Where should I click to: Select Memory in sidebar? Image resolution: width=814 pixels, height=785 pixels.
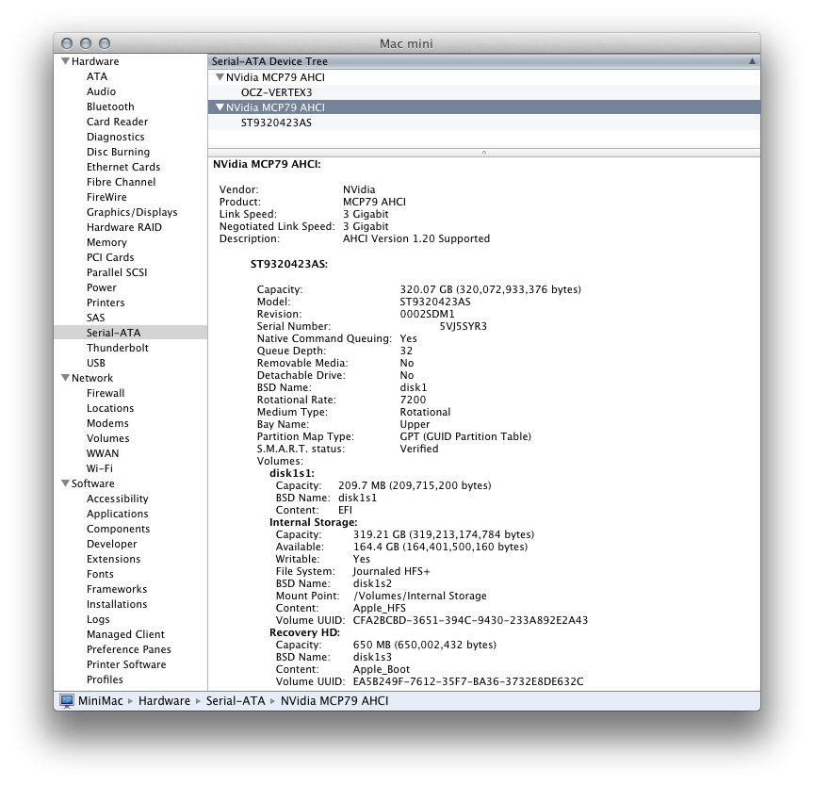pyautogui.click(x=107, y=242)
